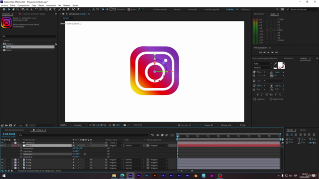
Task: Switch to Controles de efectos tab
Action: [x=34, y=14]
